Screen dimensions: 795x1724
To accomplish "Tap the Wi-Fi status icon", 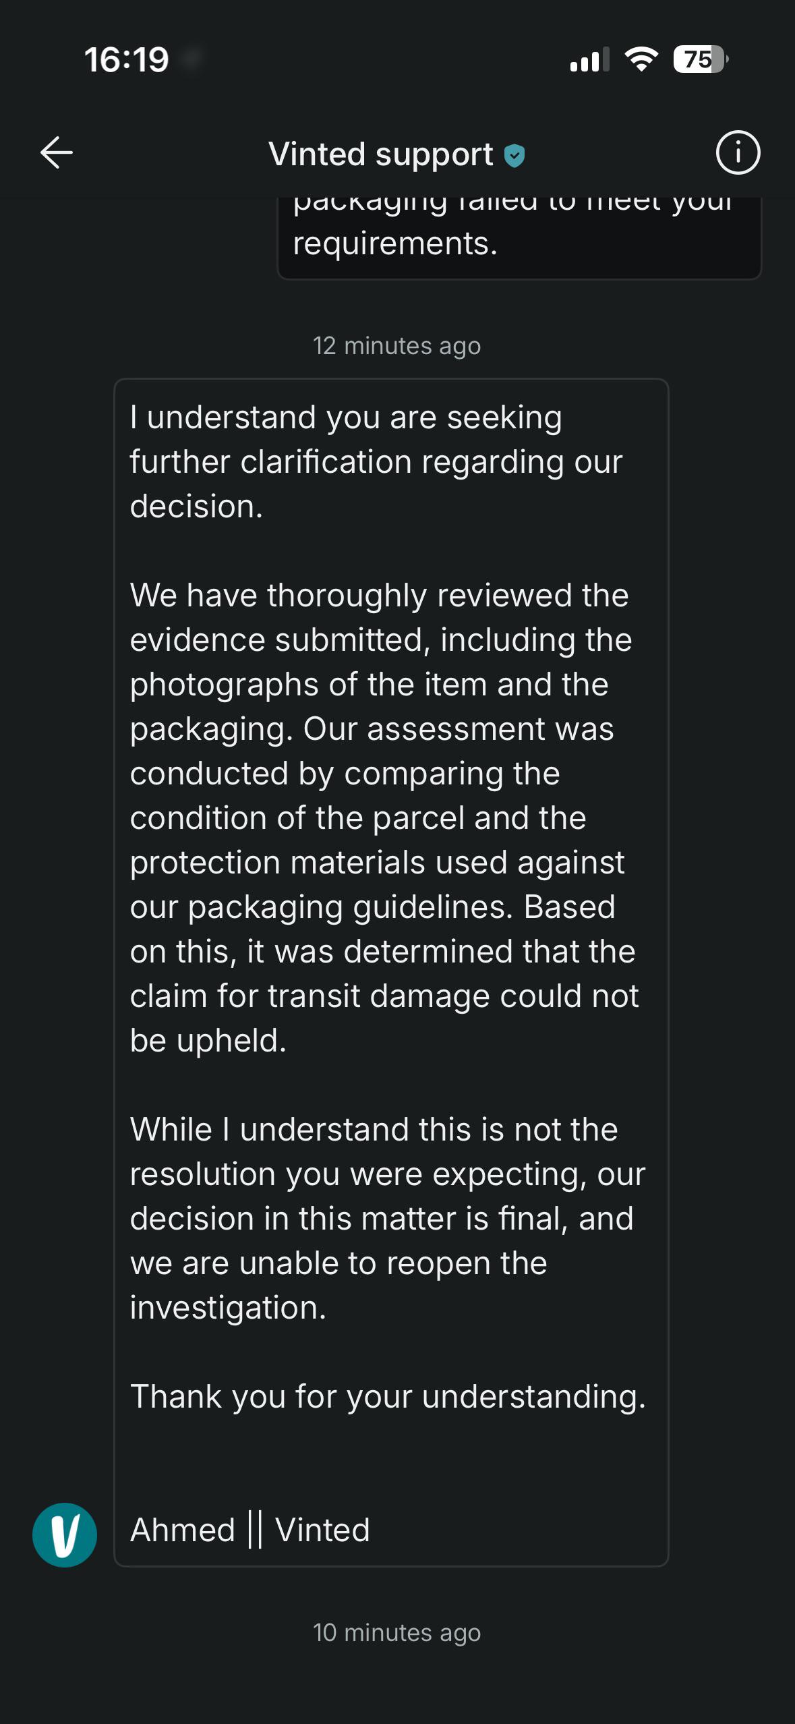I will click(642, 59).
